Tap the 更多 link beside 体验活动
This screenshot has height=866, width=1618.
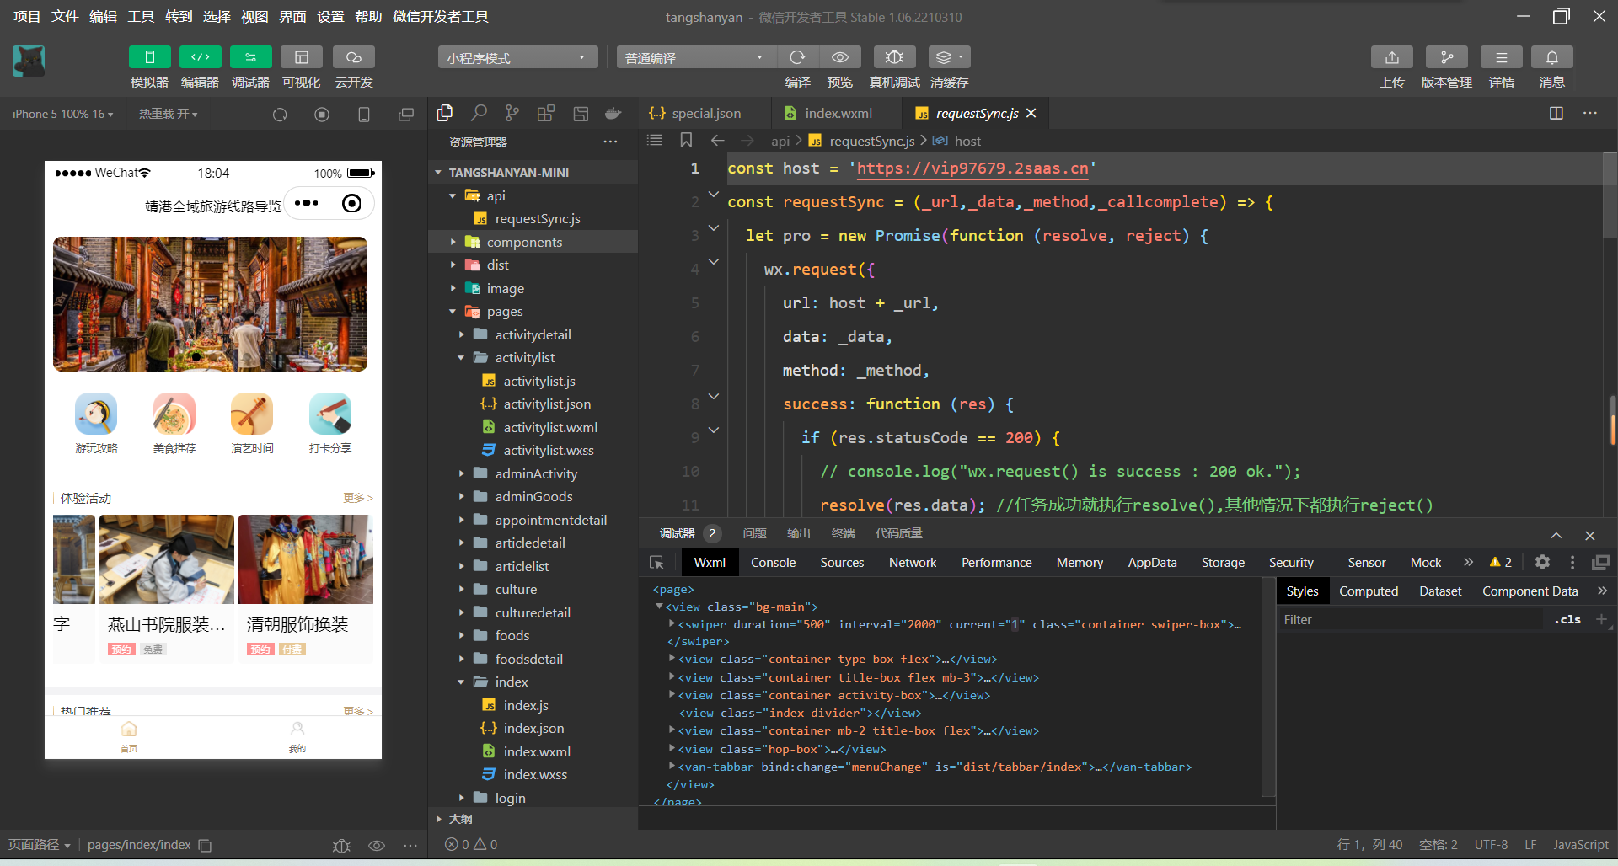coord(358,498)
